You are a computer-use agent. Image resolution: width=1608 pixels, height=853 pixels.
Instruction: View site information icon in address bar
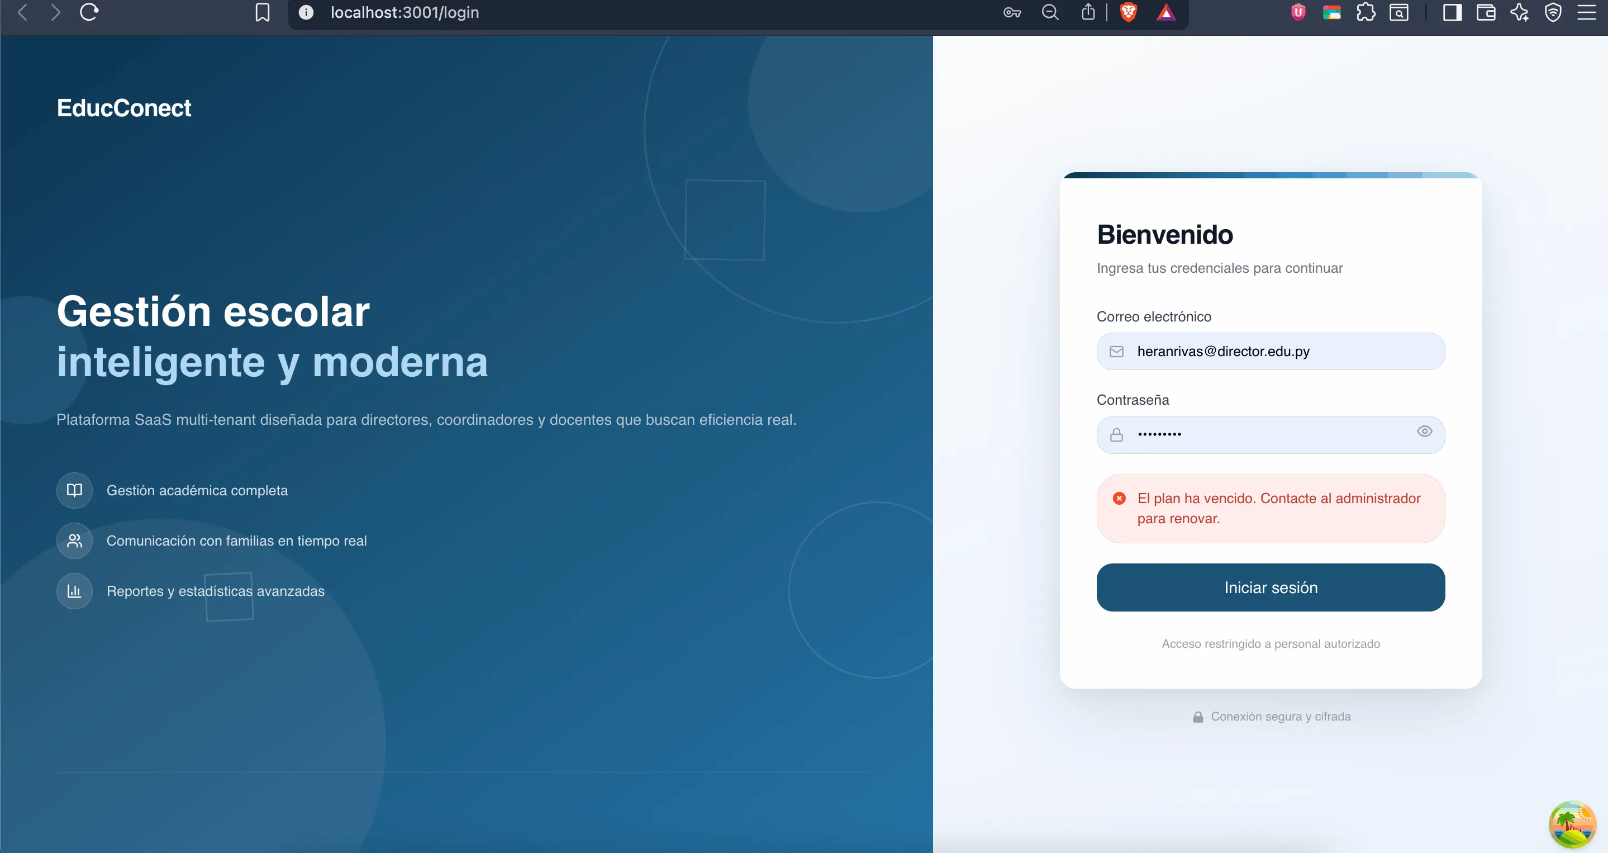point(306,12)
